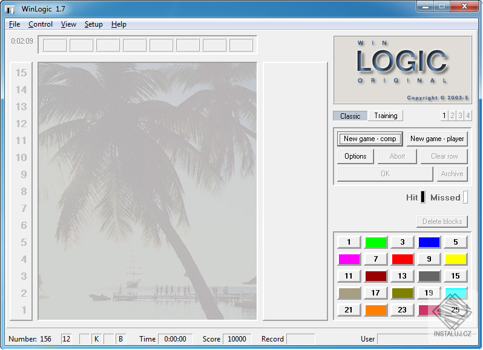The width and height of the screenshot is (483, 350).
Task: Pick the crimson pink color block
Action: tap(429, 310)
